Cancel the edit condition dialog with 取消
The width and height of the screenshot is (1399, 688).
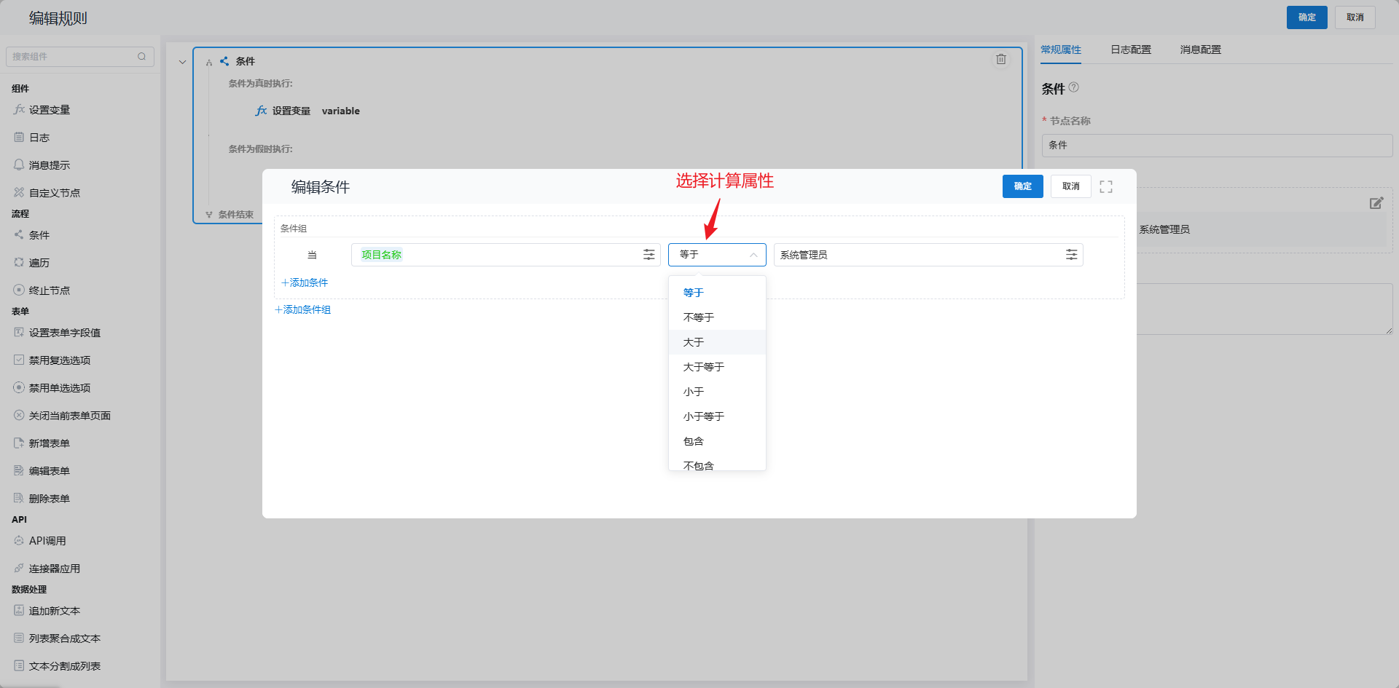(1070, 186)
